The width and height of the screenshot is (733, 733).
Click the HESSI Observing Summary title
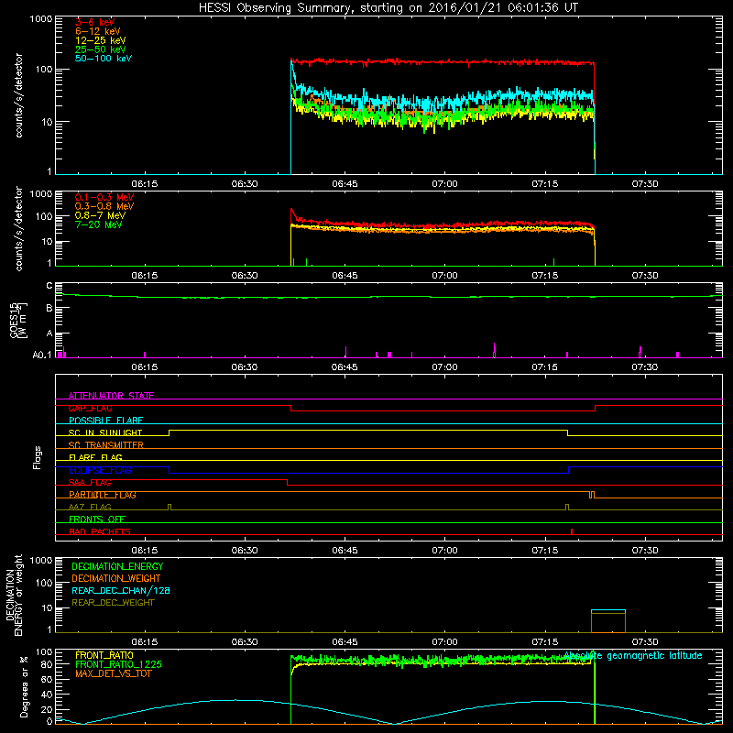(388, 7)
